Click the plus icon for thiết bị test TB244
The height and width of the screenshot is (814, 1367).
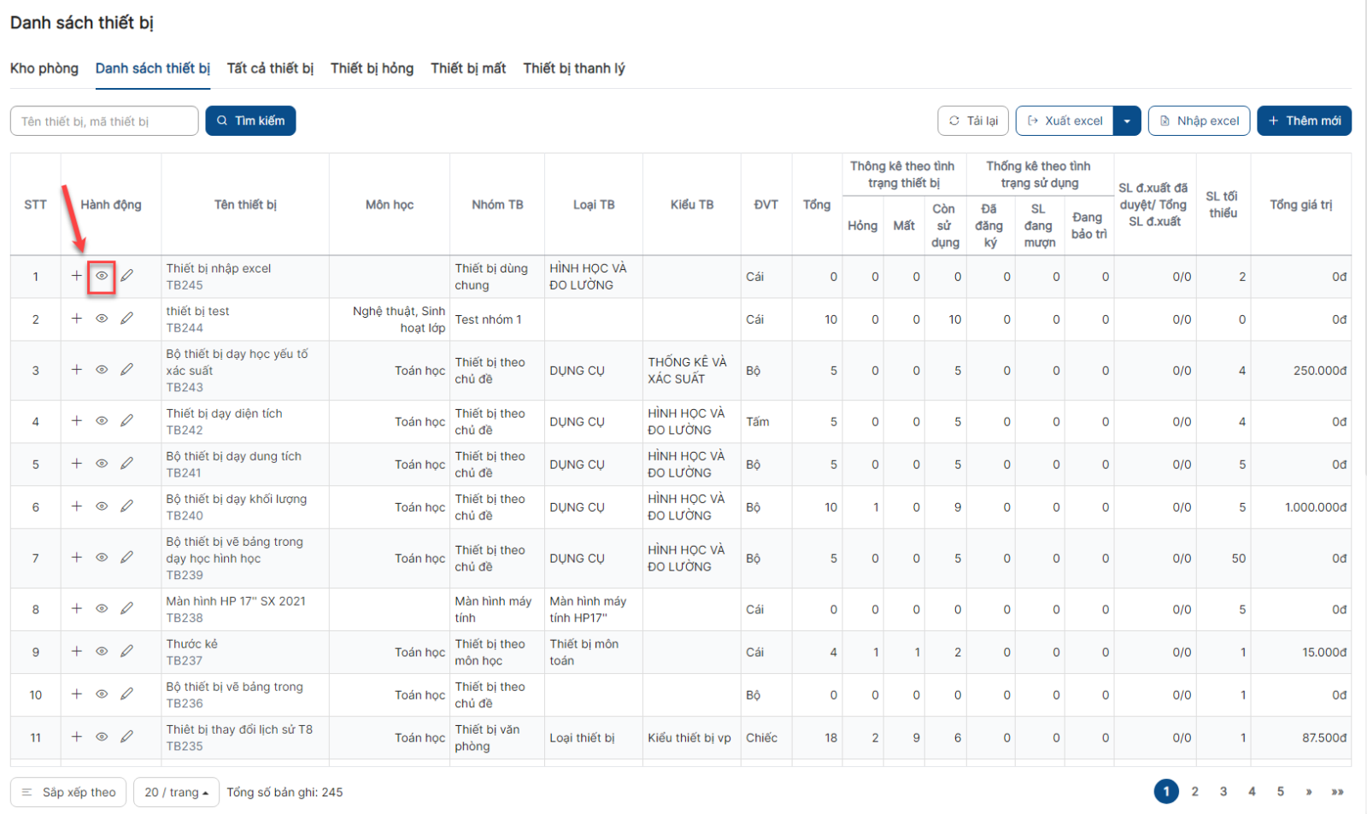pos(77,319)
